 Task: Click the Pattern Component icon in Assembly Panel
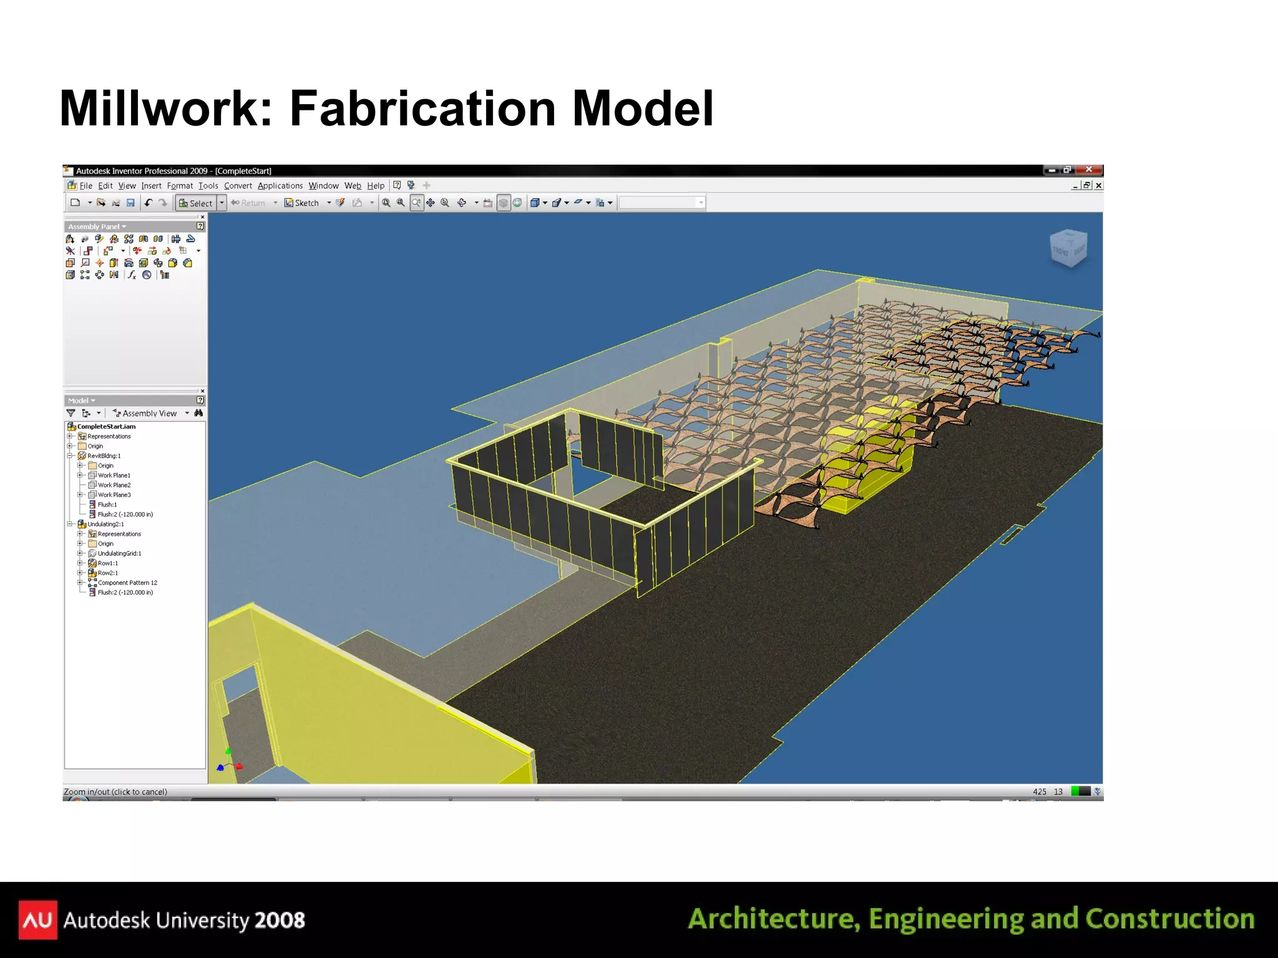129,239
